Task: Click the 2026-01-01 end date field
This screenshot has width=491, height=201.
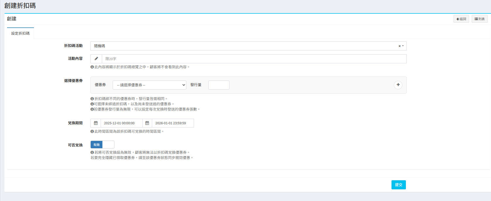Action: [x=173, y=123]
